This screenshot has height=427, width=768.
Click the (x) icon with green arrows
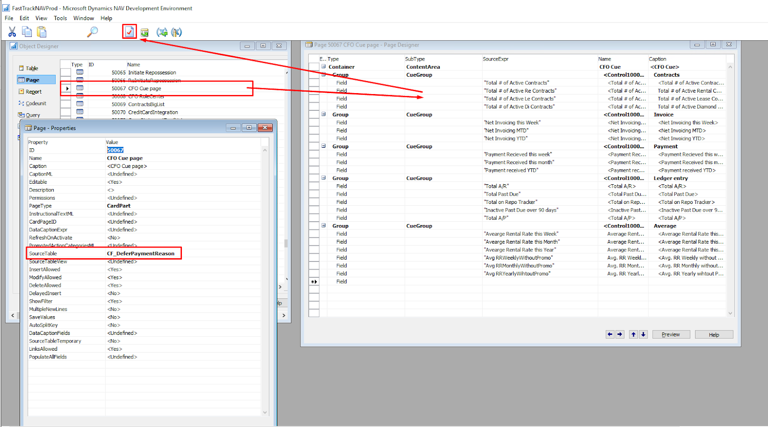coord(162,32)
